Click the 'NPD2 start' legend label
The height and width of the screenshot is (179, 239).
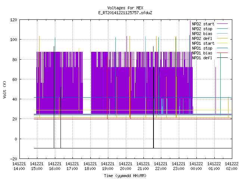point(203,24)
